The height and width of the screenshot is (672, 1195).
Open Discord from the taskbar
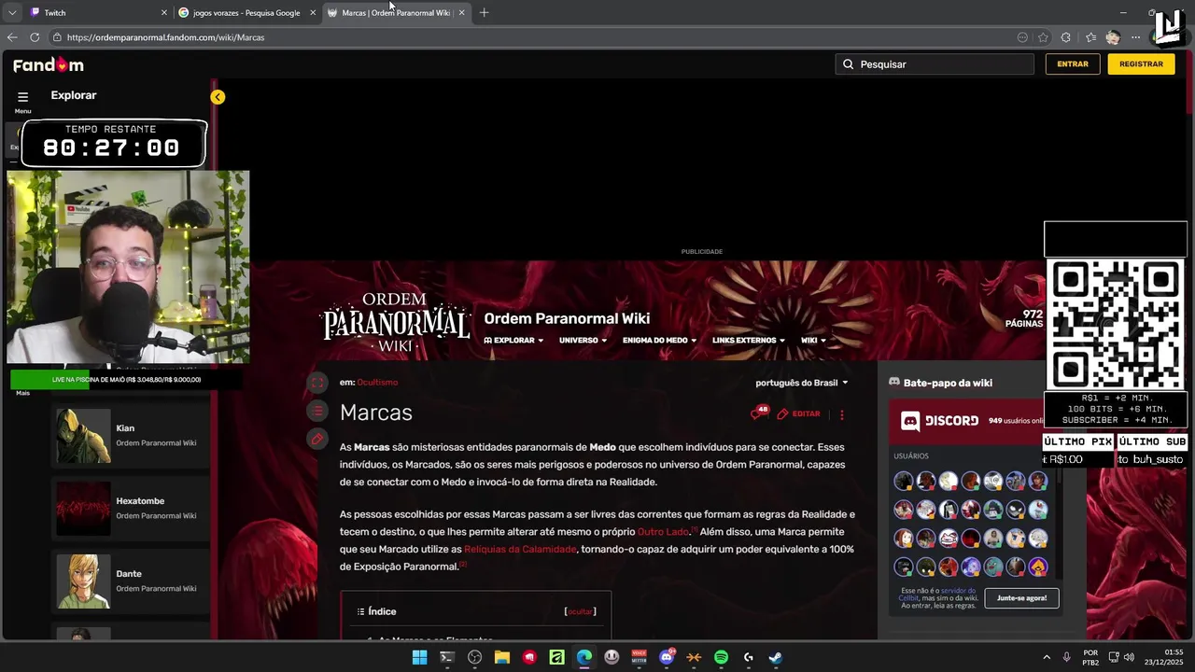click(667, 657)
